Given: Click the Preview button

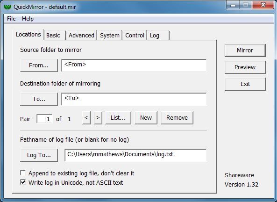Looking at the screenshot, I should point(245,67).
